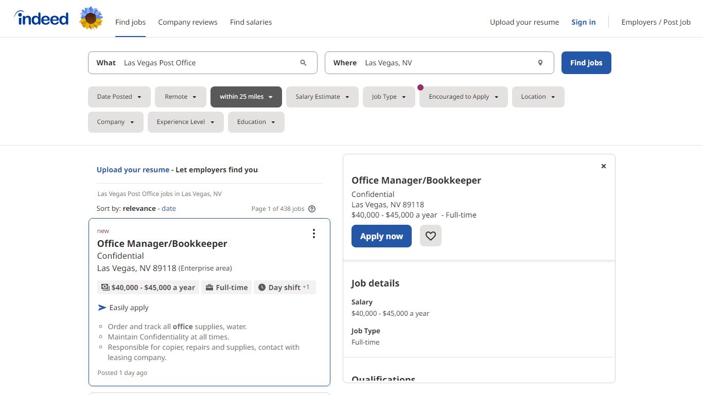Save job with the heart icon

(x=431, y=236)
